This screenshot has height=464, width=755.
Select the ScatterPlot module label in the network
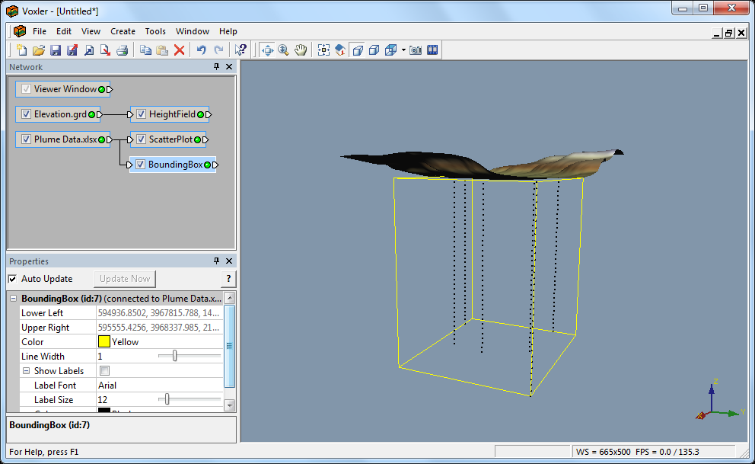[170, 139]
